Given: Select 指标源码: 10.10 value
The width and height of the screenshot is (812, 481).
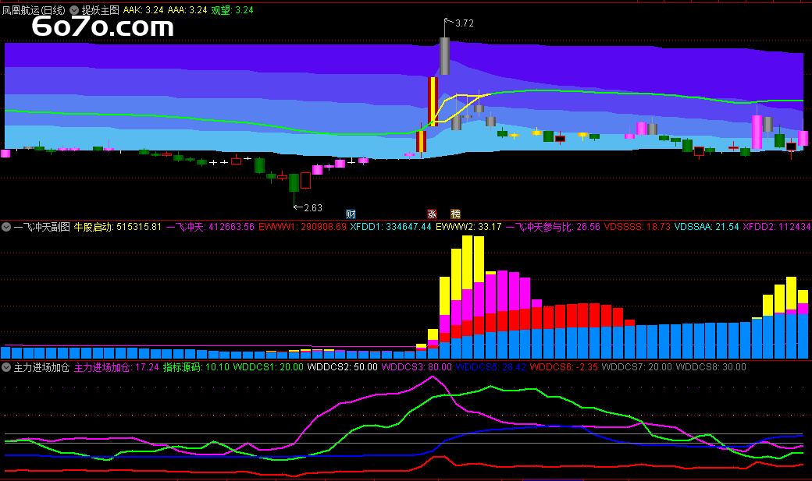Looking at the screenshot, I should (196, 367).
